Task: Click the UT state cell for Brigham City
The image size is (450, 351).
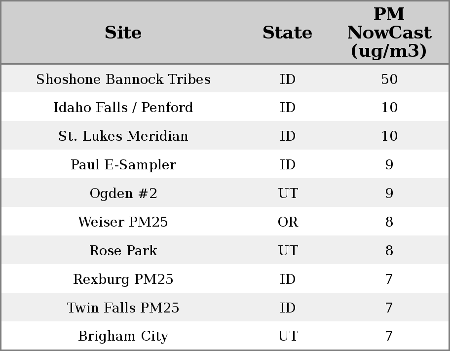Action: [288, 336]
